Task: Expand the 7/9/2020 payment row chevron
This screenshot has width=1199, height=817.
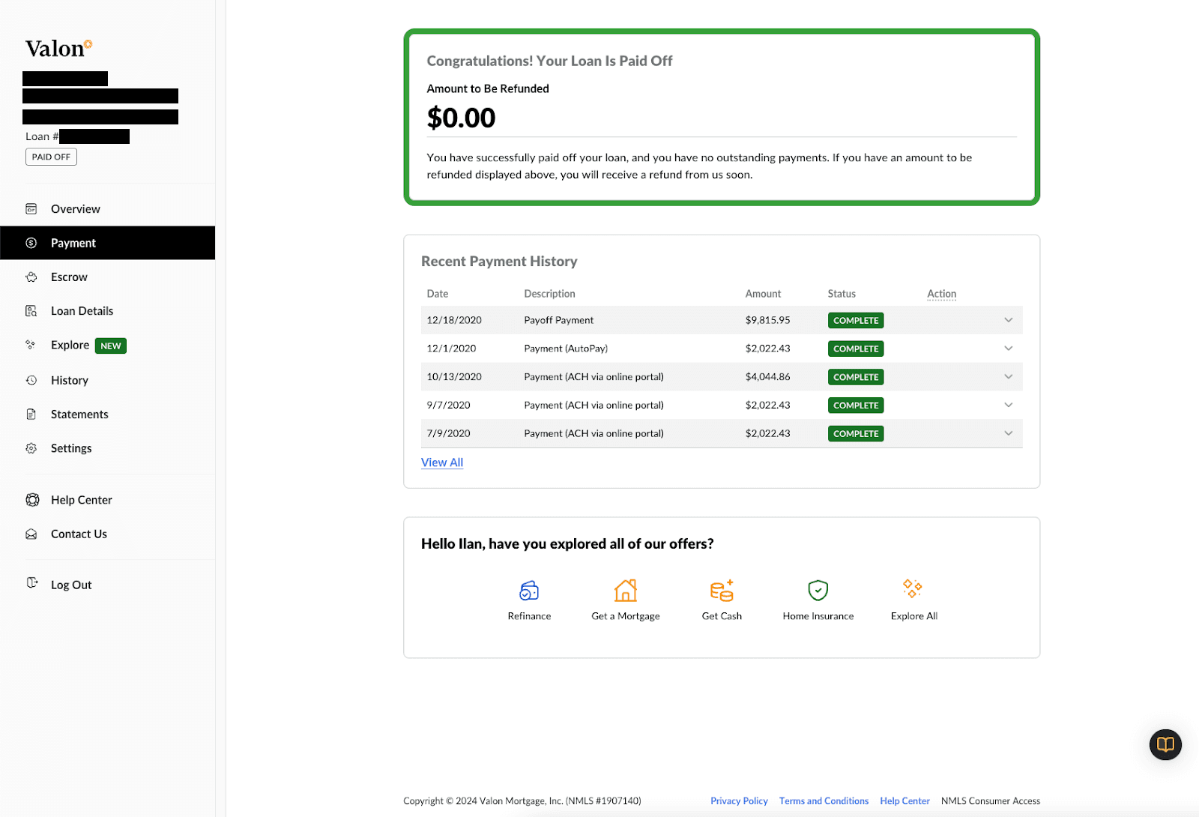Action: point(1008,433)
